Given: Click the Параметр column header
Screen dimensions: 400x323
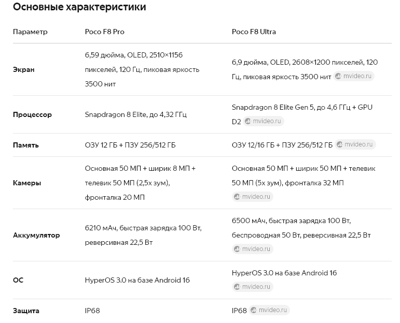Looking at the screenshot, I should coord(30,32).
